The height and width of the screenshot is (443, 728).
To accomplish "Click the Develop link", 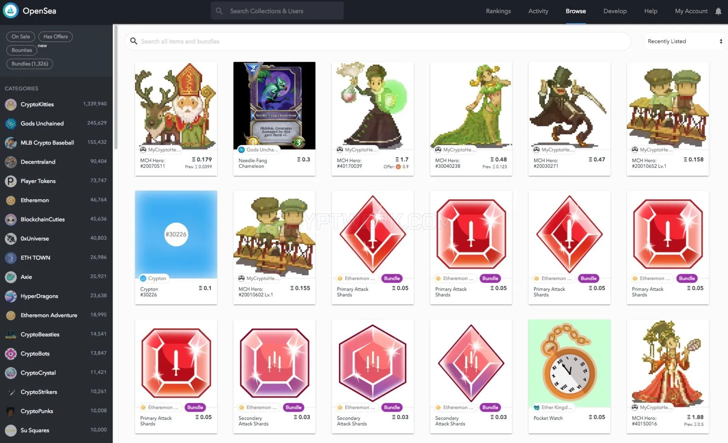I will [615, 11].
